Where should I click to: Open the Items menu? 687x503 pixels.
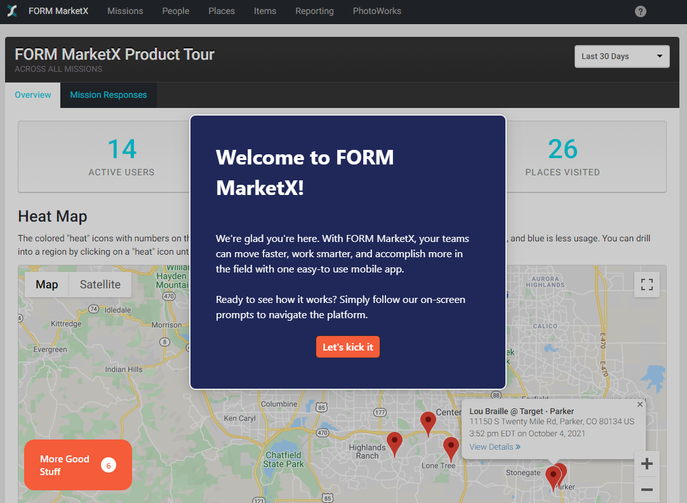[265, 11]
